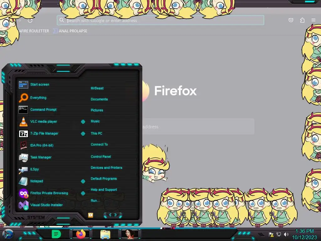
Task: Open Firefox extensions puzzle icon
Action: point(302,20)
